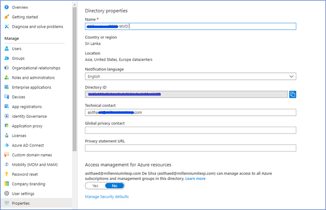326x210 pixels.
Task: Select App registrations in sidebar
Action: [27, 107]
